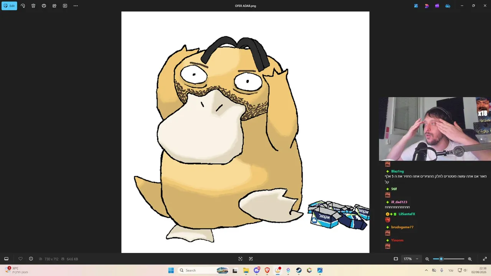Click the 'OFER ADAR.png' file title

[245, 6]
